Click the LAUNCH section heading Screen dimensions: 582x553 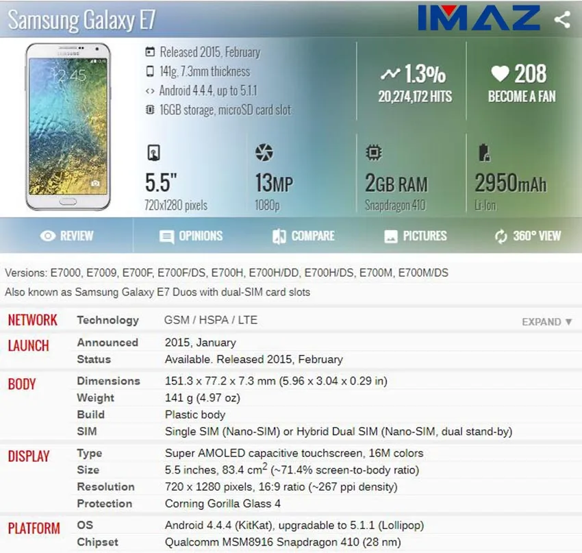28,346
